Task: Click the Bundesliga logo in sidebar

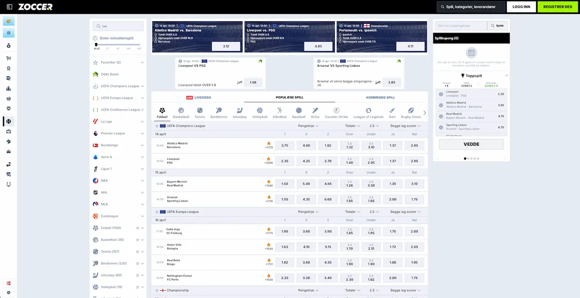Action: click(96, 145)
